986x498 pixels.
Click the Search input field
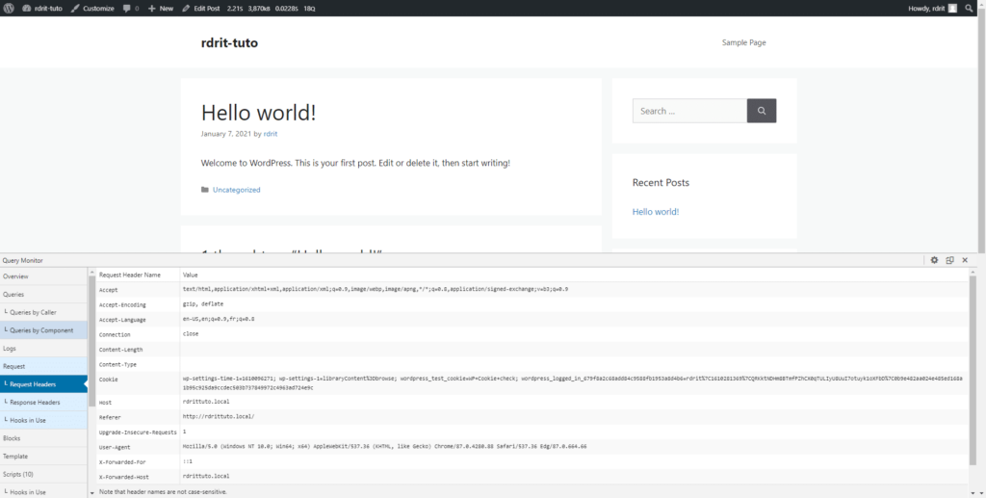pyautogui.click(x=688, y=111)
